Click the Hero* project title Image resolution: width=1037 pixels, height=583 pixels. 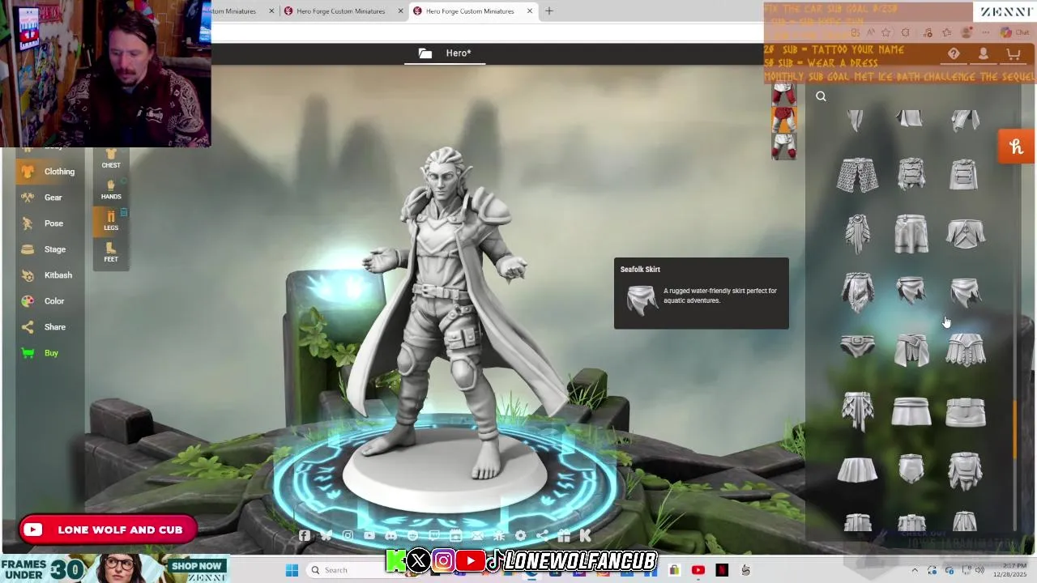(x=459, y=53)
